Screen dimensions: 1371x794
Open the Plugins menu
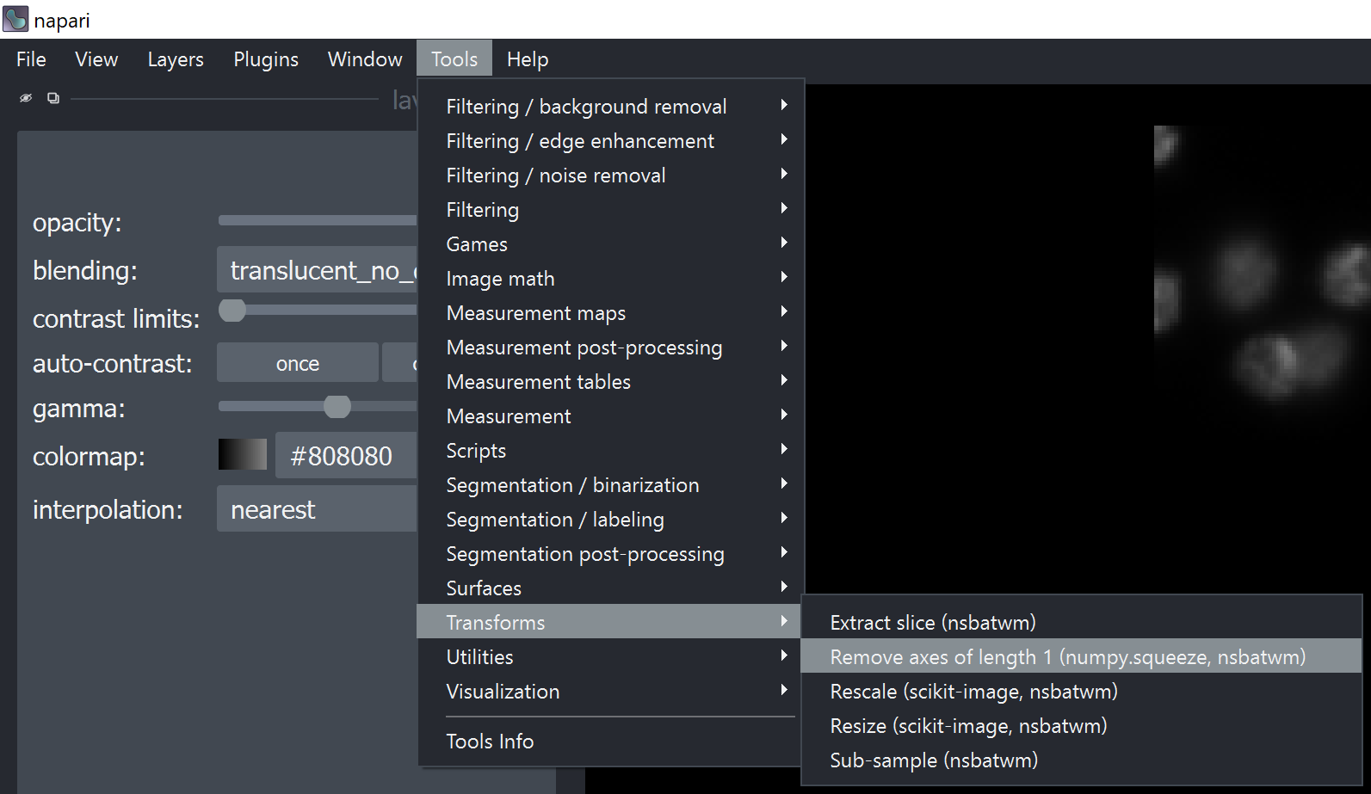(266, 59)
